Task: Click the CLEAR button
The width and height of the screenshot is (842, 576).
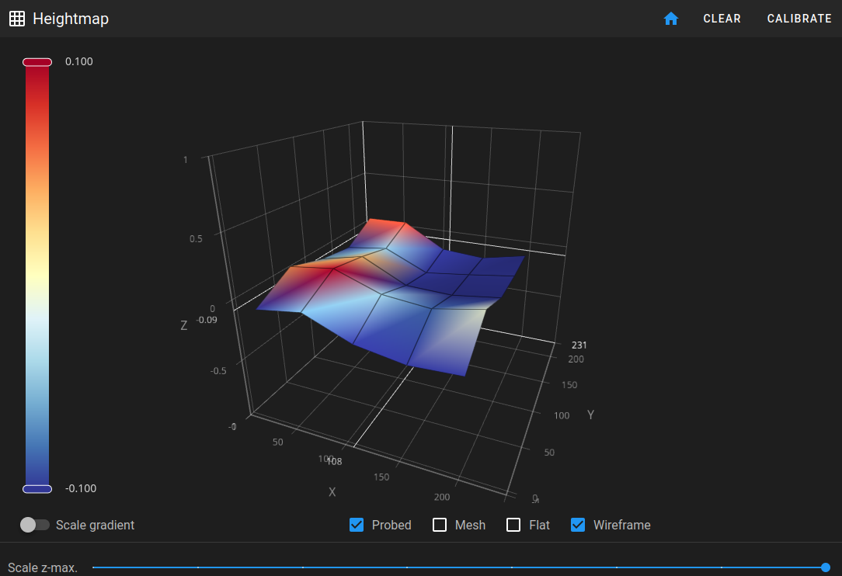Action: click(x=722, y=19)
